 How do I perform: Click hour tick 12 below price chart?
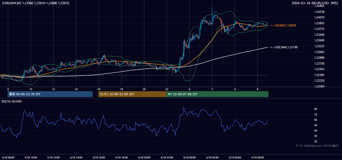pos(54,89)
